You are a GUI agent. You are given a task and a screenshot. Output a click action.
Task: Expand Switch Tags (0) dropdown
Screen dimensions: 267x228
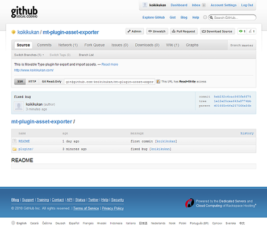[60, 55]
